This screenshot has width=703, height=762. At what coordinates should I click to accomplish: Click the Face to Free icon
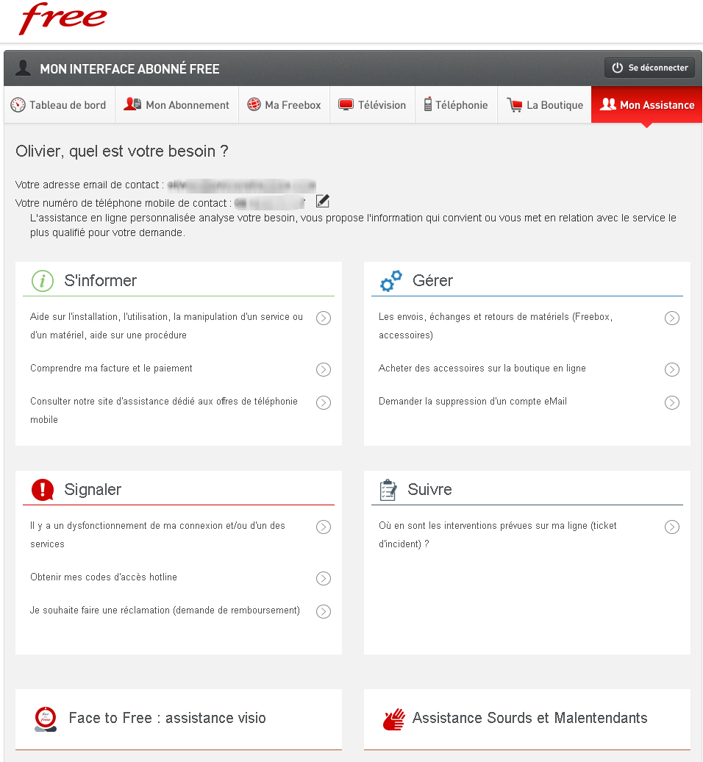tap(46, 719)
